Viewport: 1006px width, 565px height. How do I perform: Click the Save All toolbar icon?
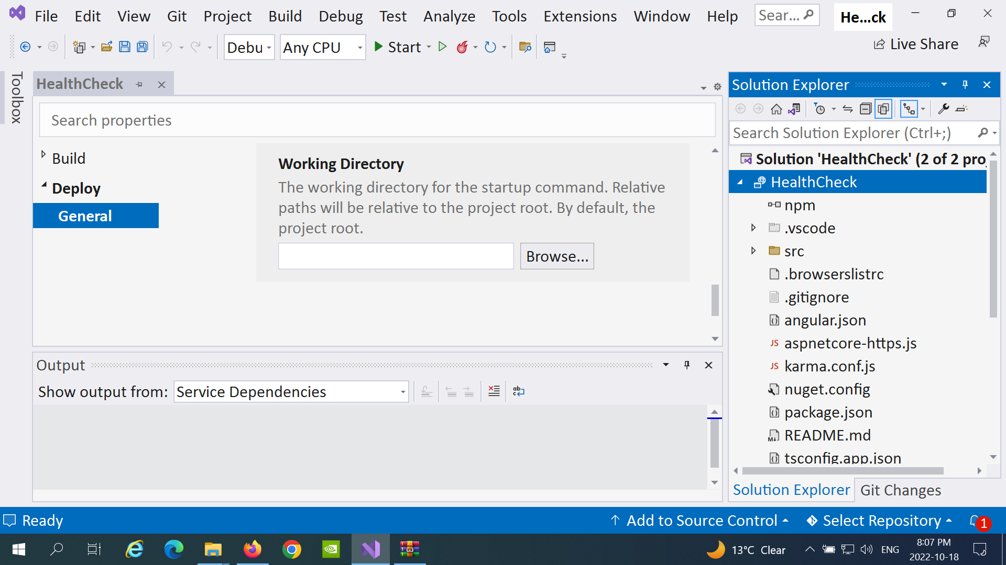(142, 47)
